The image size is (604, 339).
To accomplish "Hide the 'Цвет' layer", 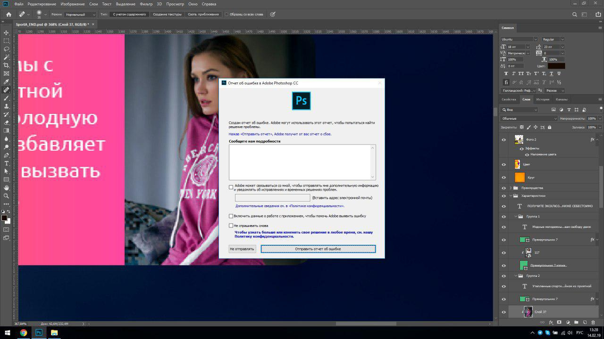I will pos(504,164).
